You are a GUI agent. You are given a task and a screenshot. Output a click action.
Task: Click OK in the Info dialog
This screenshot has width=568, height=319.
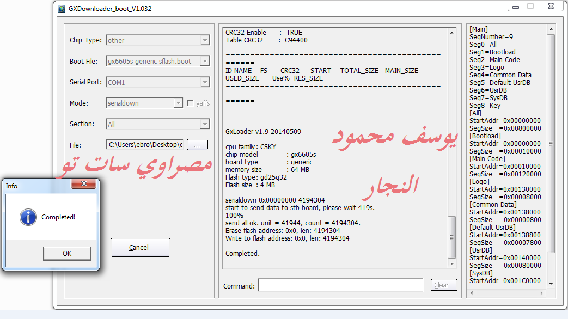pyautogui.click(x=67, y=253)
